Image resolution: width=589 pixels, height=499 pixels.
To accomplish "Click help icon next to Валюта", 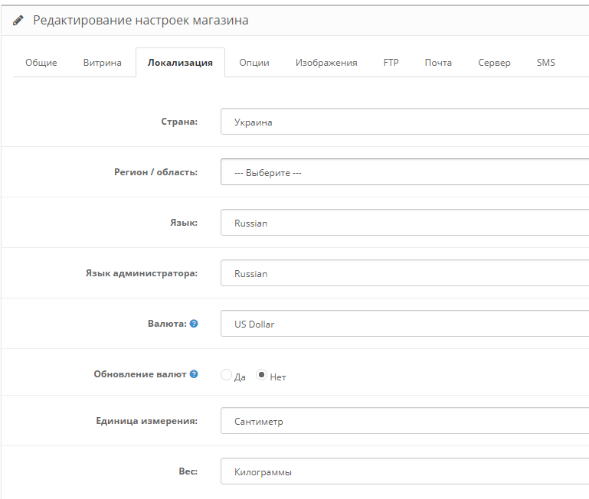I will point(194,324).
